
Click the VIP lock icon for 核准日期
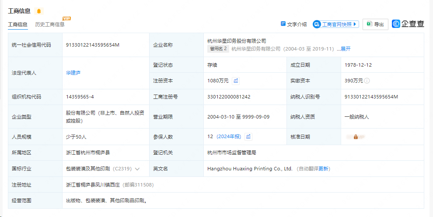pyautogui.click(x=356, y=137)
